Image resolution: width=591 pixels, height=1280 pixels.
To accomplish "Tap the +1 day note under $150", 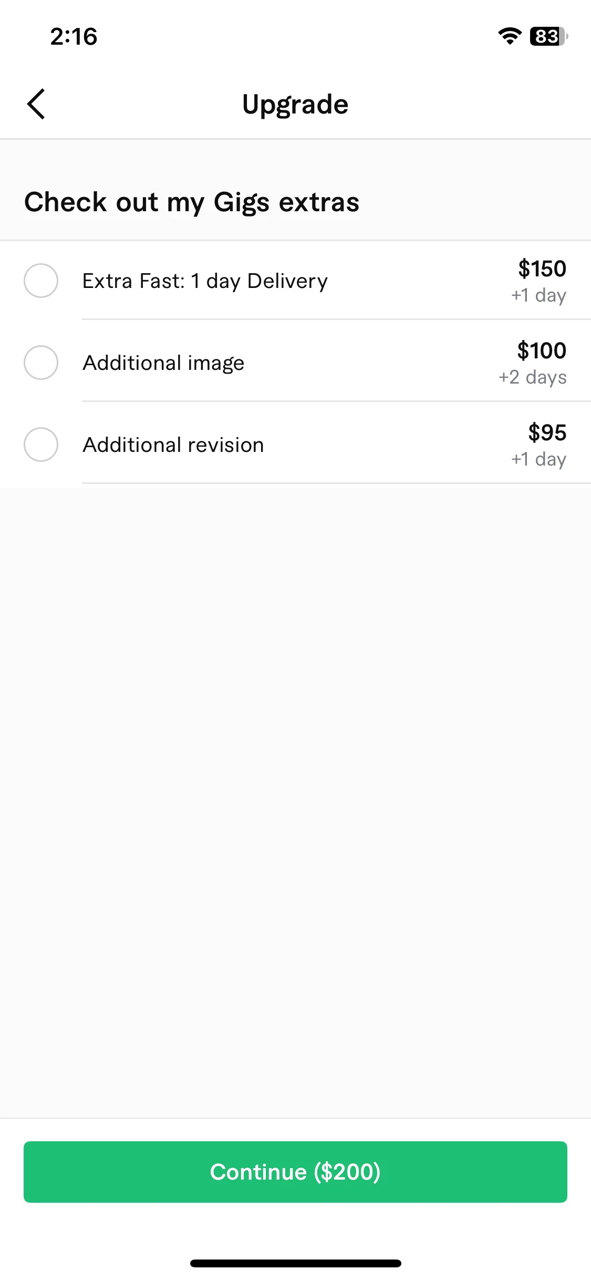I will coord(539,295).
